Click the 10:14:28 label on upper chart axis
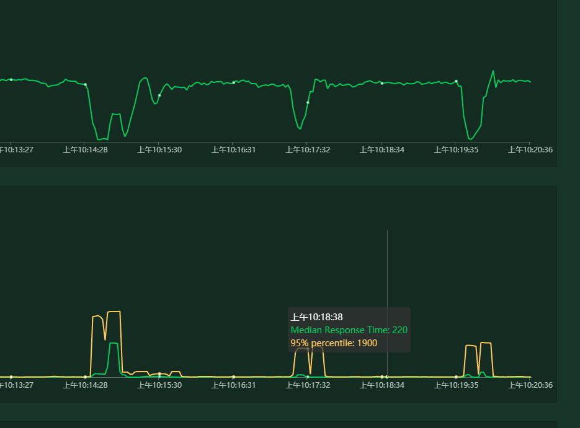The width and height of the screenshot is (580, 428). pos(85,150)
